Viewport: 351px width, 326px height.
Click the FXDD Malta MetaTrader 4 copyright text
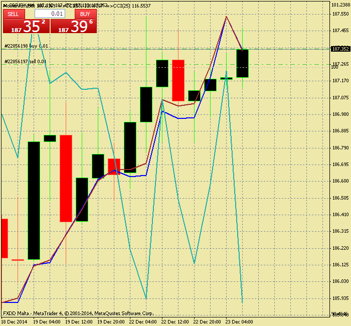[78, 313]
